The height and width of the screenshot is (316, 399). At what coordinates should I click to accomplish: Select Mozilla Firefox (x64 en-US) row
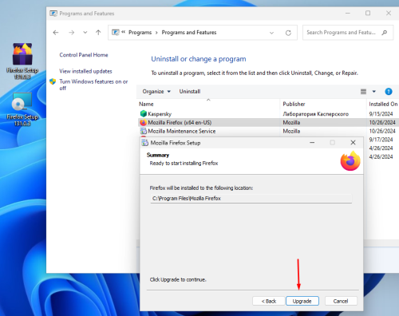(x=268, y=122)
